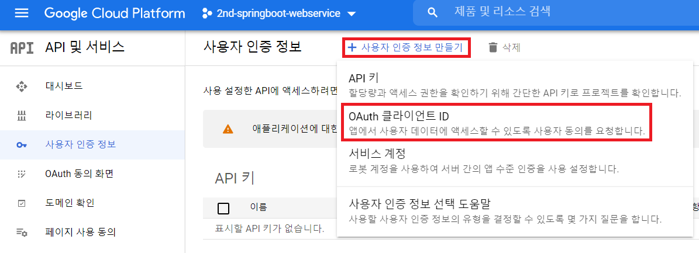Click the key icon for 사용자 인증 정보
The height and width of the screenshot is (253, 699).
tap(22, 145)
